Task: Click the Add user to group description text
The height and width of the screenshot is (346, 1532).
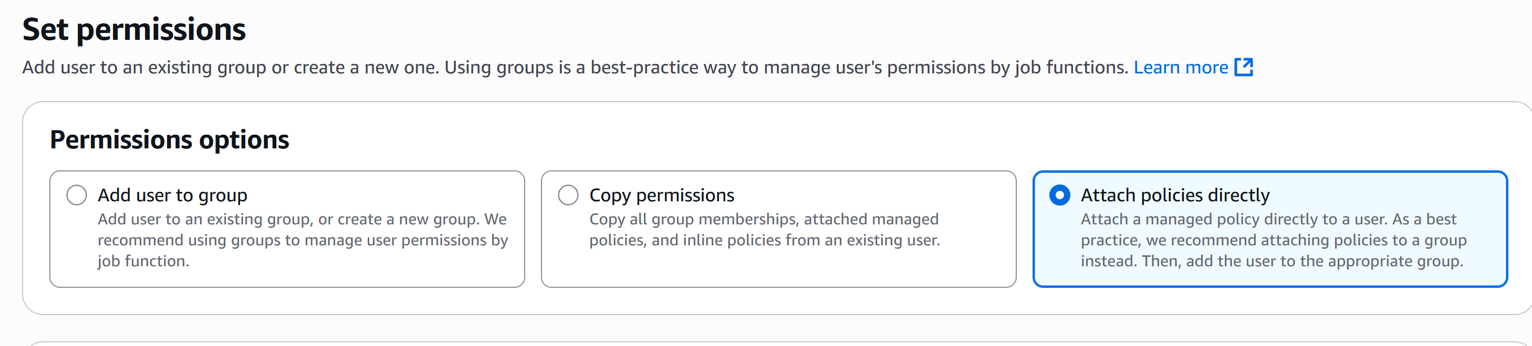Action: pyautogui.click(x=303, y=240)
